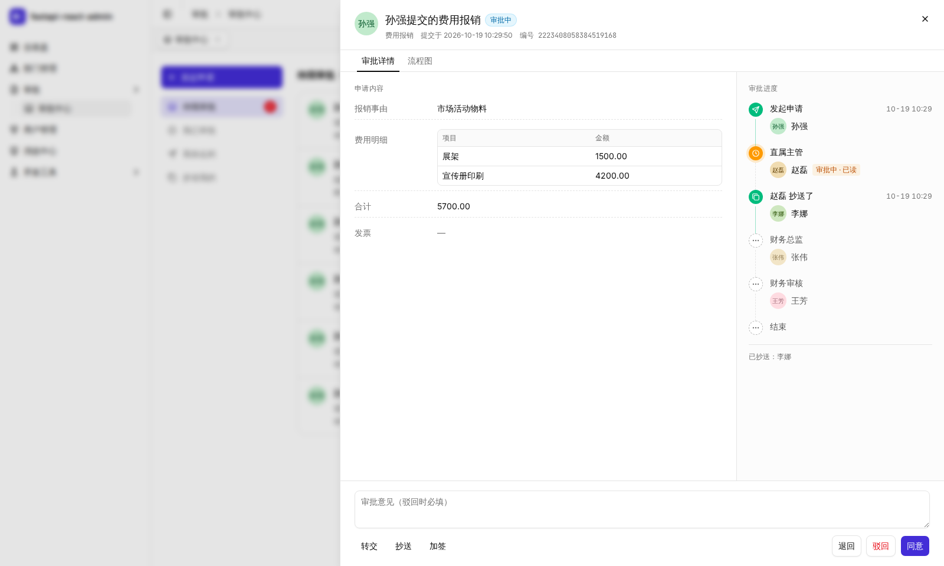Click the 已抄送：李娜 footer note
The image size is (944, 566).
[x=770, y=357]
